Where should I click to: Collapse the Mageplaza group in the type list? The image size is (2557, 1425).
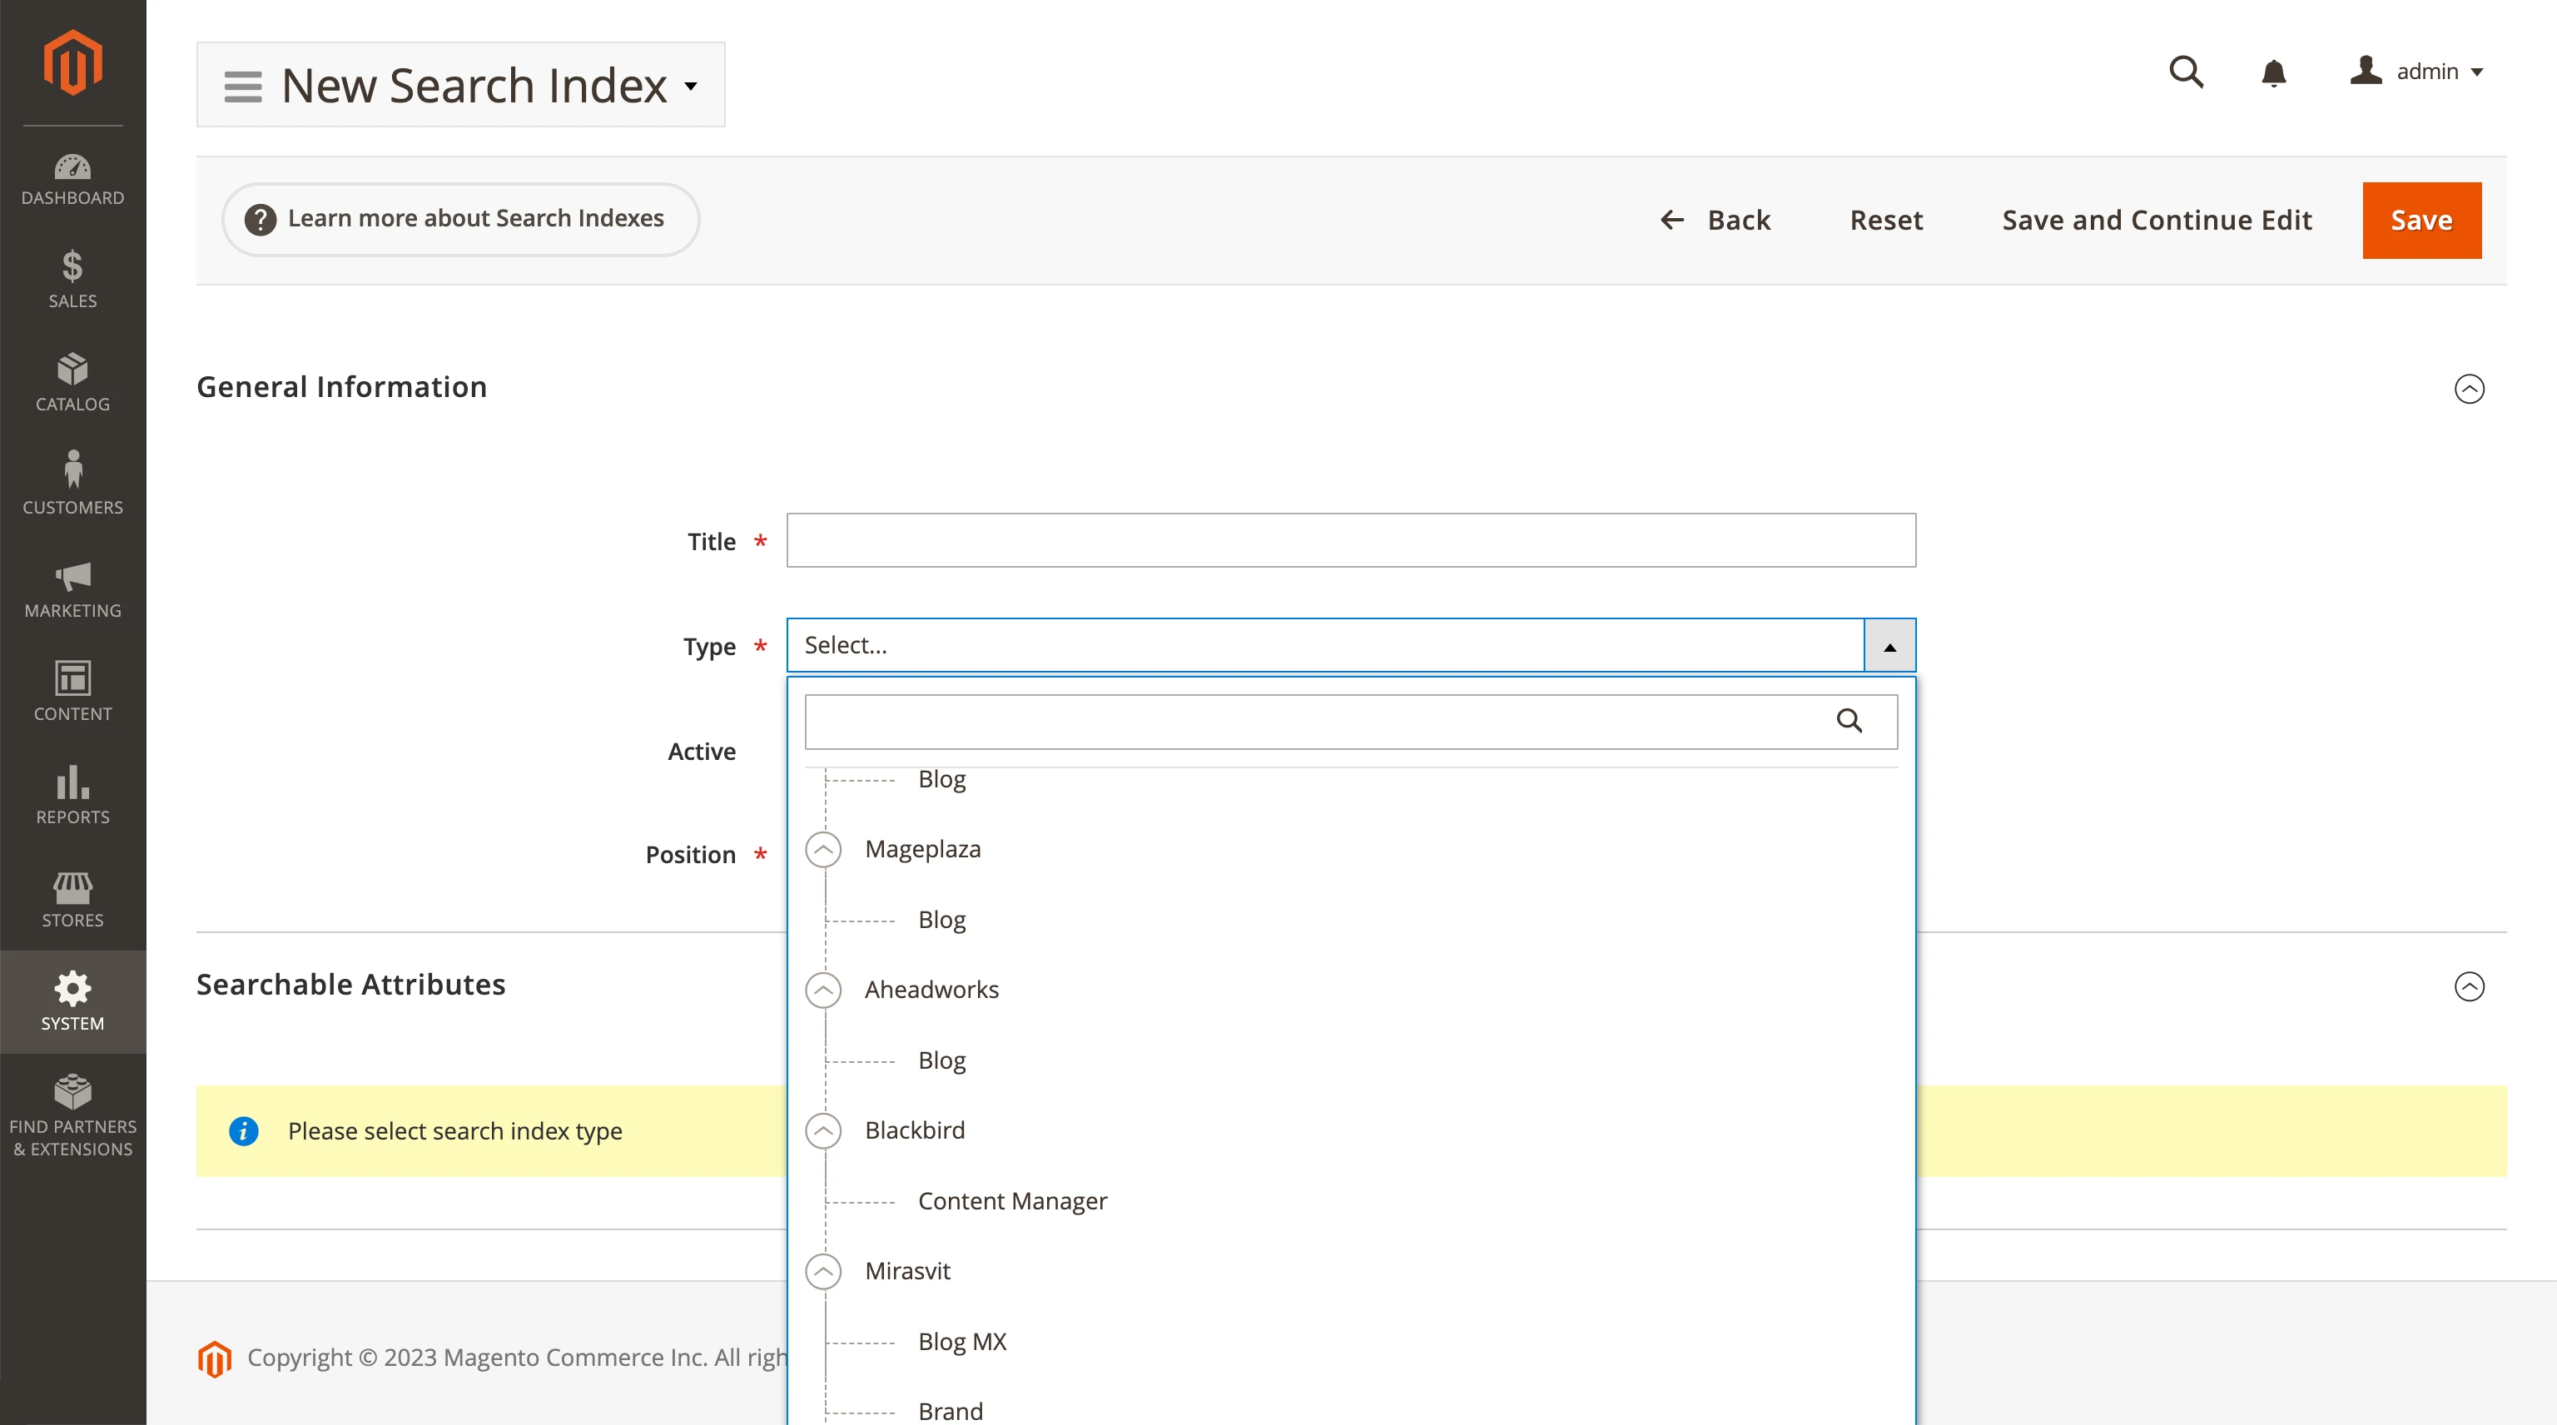(823, 850)
